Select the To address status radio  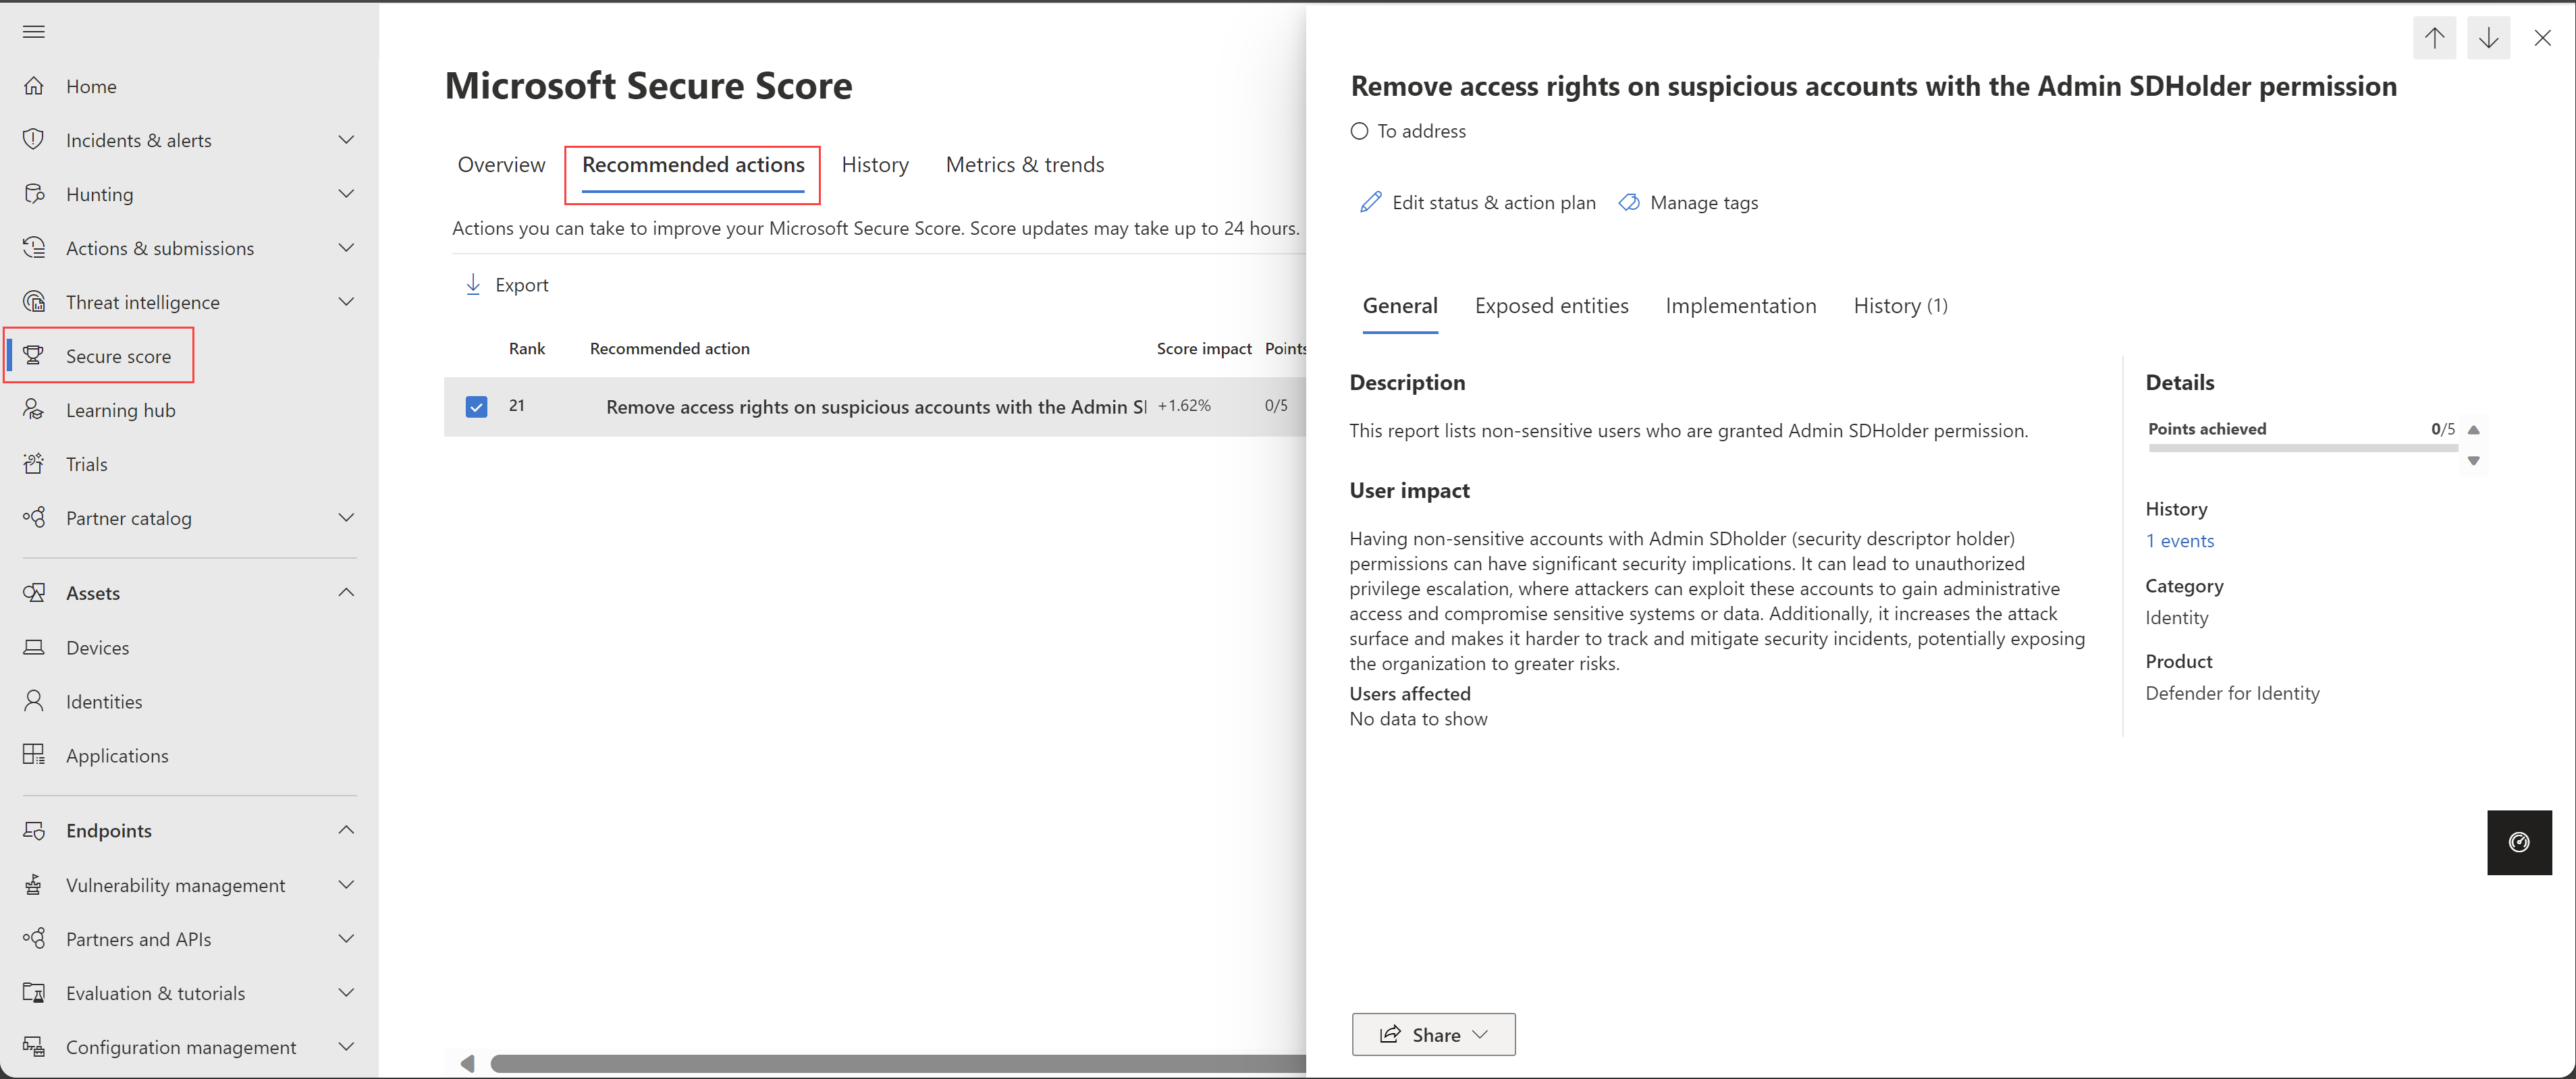1359,131
